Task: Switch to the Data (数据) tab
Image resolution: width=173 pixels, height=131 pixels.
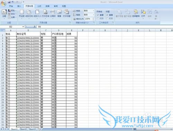Action: point(47,6)
